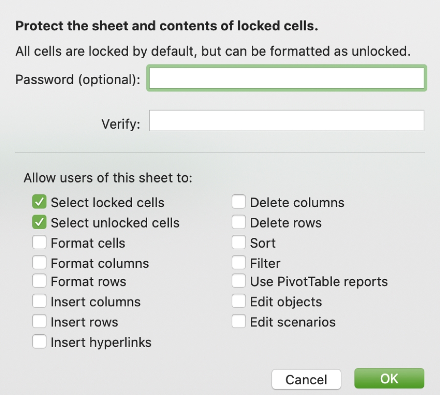Enable Format cells permission
Screen dimensions: 440x395
(39, 242)
